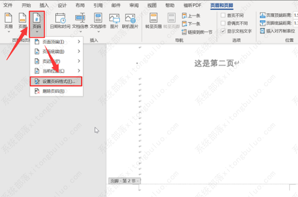Open the 页脚 footer button
The width and height of the screenshot is (298, 197).
(22, 22)
